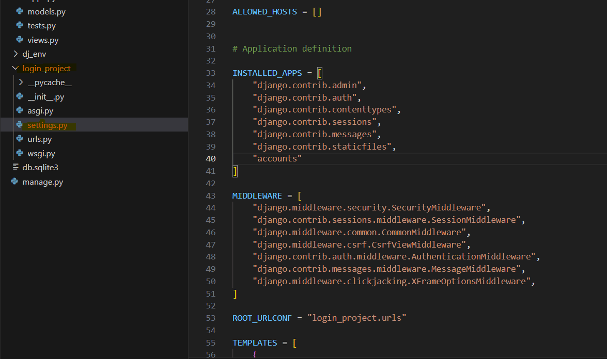Click the Python icon beside __init__.py
Viewport: 607px width, 359px height.
20,96
